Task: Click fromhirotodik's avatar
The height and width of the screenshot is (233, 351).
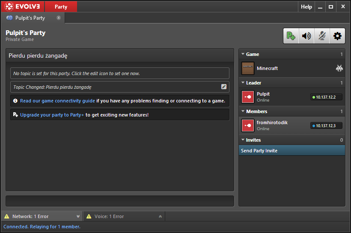Action: click(248, 125)
